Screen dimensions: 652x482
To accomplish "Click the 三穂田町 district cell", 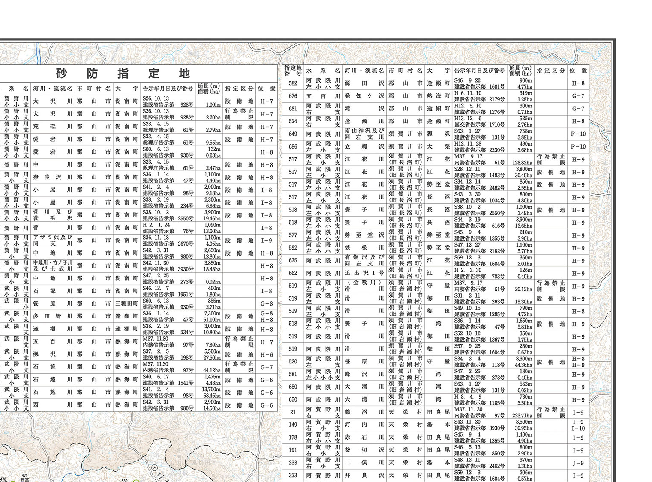I will [x=126, y=303].
